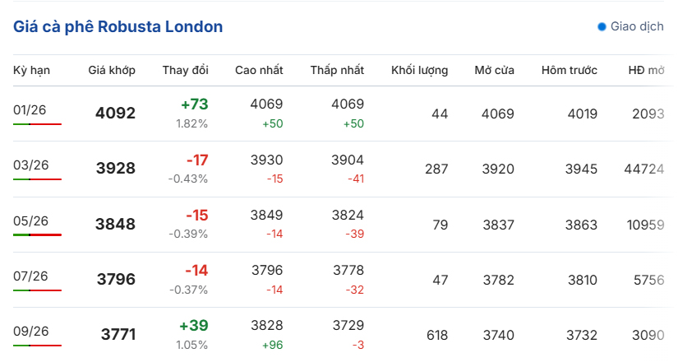
Task: Click the 'Giá cà phê Robusta London' title
Action: pos(118,26)
